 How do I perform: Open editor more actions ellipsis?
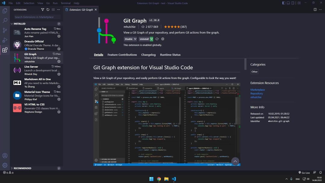pyautogui.click(x=320, y=10)
